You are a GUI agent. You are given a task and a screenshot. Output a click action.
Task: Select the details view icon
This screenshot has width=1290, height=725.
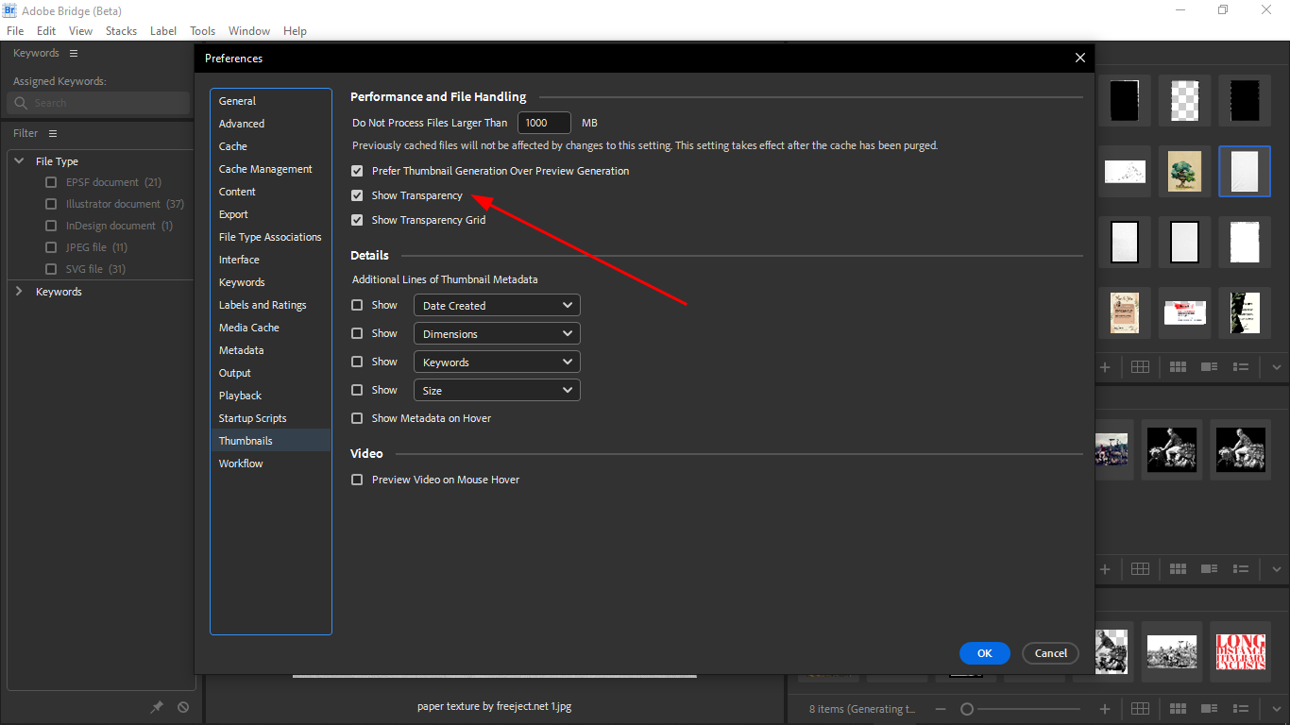click(1210, 708)
